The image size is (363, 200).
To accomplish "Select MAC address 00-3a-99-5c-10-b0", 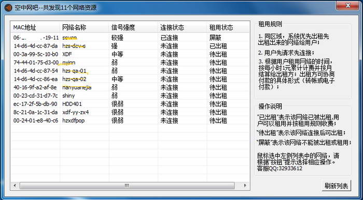I will point(36,54).
